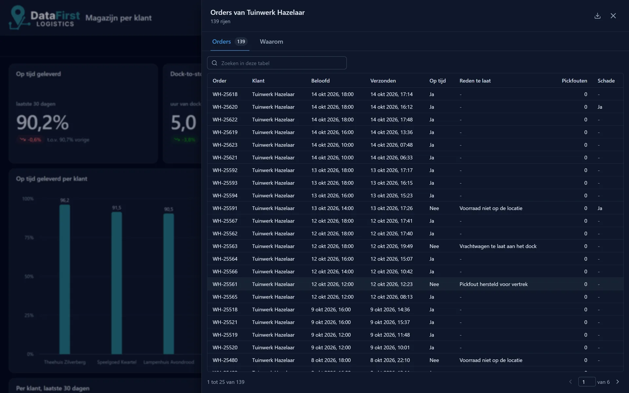This screenshot has width=629, height=393.
Task: Click the Schade 'Ja' in WH-25620 row
Action: (x=600, y=107)
